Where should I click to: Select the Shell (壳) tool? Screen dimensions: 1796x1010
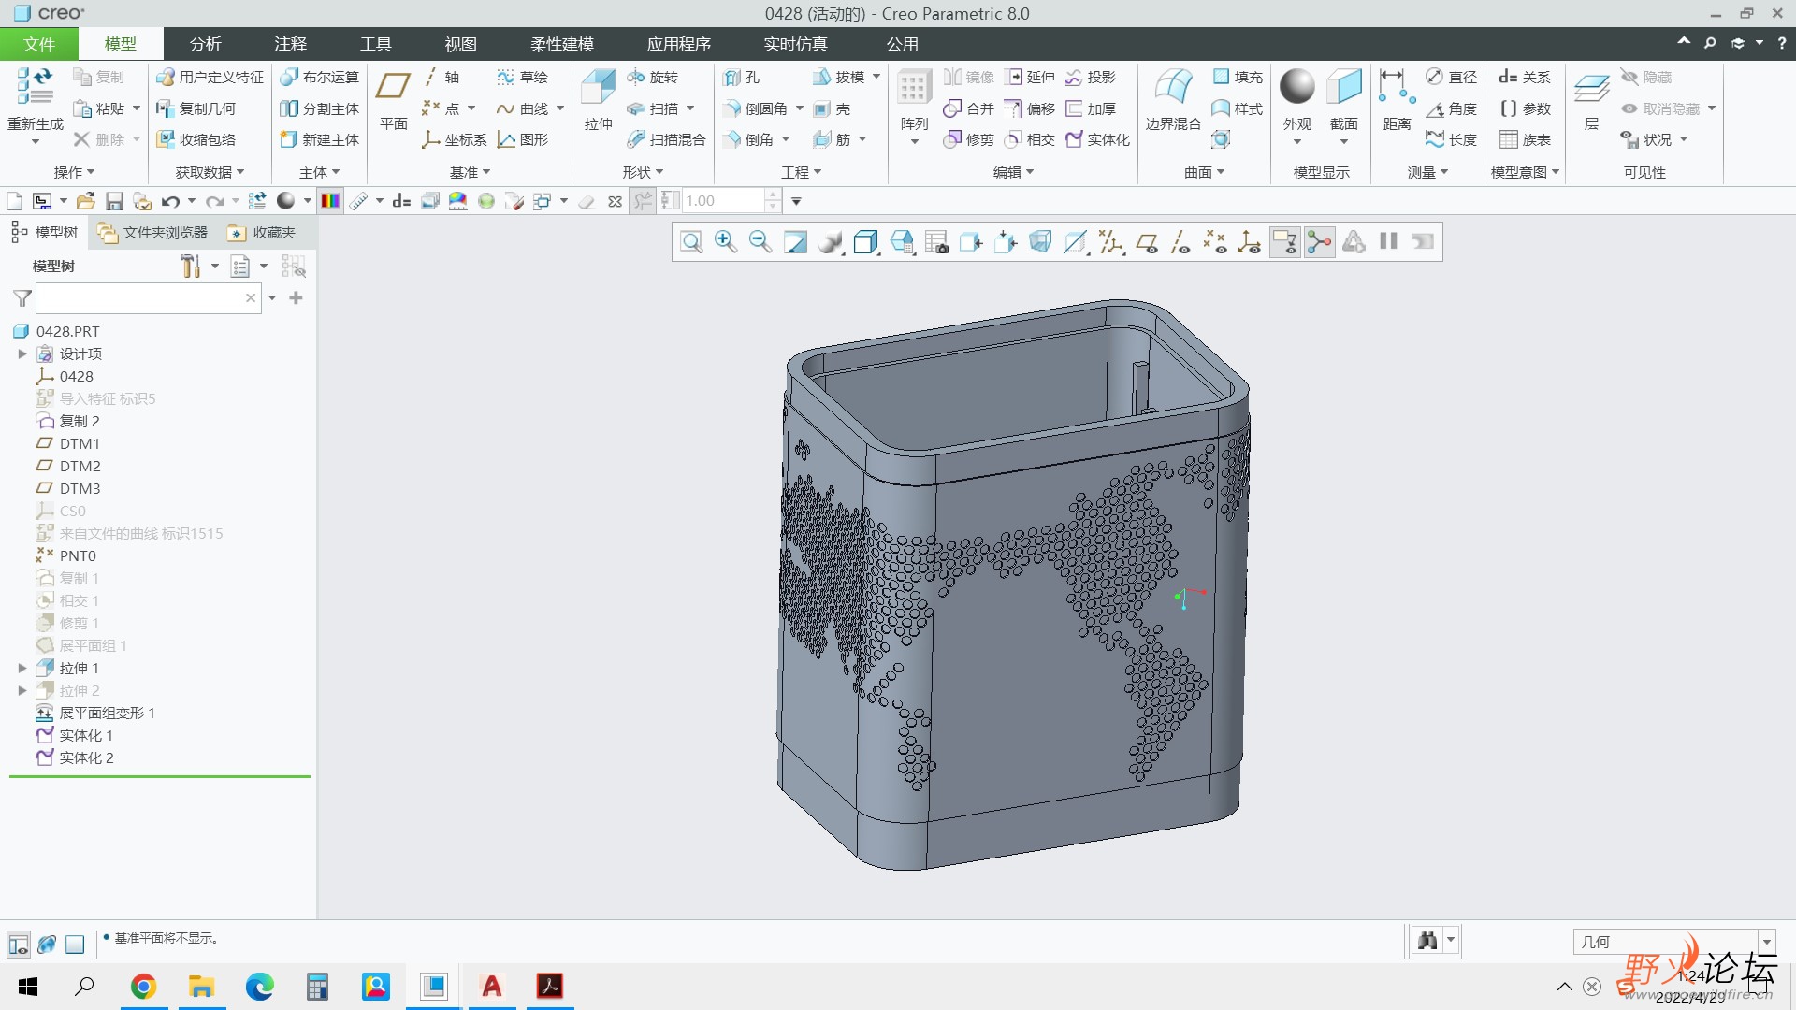(x=832, y=108)
